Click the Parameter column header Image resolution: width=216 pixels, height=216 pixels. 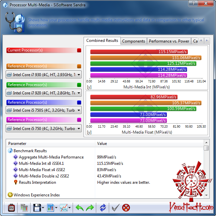(50, 144)
